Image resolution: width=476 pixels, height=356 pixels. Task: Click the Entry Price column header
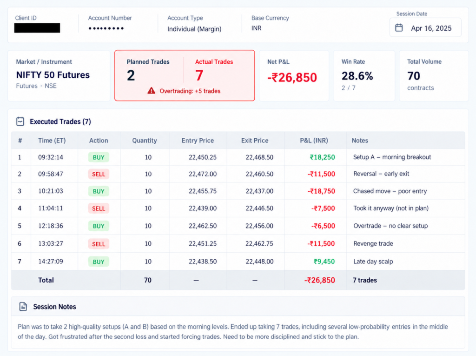pyautogui.click(x=198, y=141)
